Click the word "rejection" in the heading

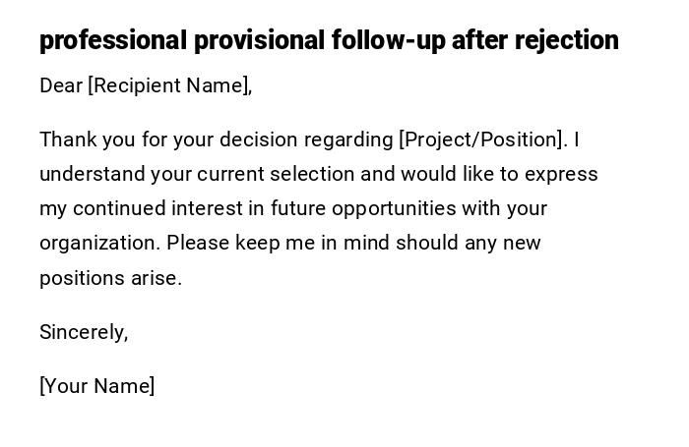564,40
